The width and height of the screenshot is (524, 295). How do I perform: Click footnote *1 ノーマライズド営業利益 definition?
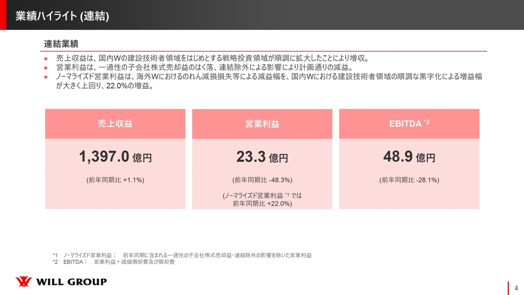tap(182, 255)
